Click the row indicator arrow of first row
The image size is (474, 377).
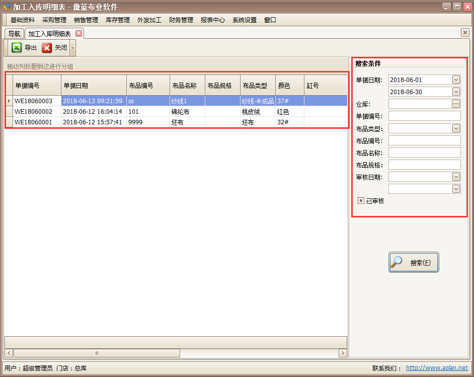click(x=9, y=101)
